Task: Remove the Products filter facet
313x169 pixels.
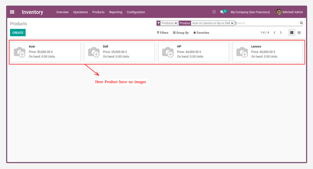Action: tap(176, 23)
